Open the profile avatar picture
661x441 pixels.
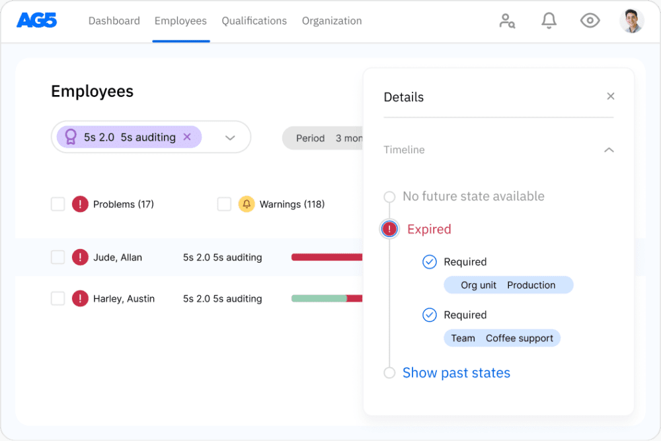pos(632,20)
